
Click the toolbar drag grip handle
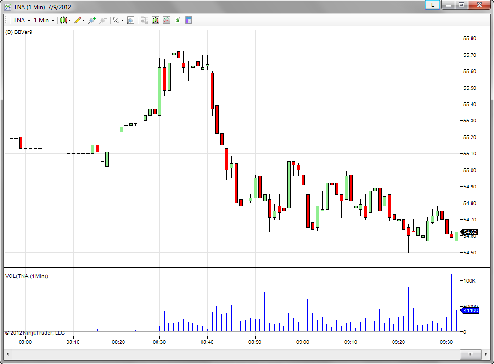(6, 20)
